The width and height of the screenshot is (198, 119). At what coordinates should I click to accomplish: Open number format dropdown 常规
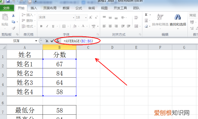pos(193,16)
